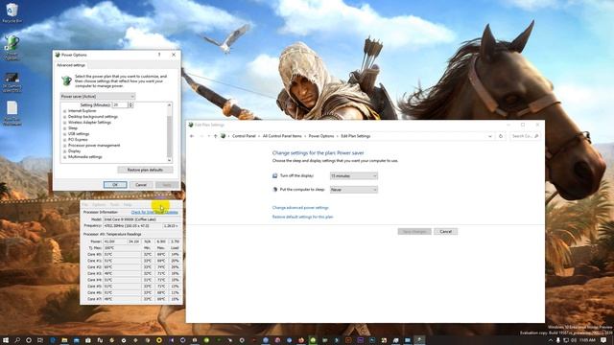The width and height of the screenshot is (614, 345).
Task: Open Tools menu in Core Temp
Action: tap(115, 204)
